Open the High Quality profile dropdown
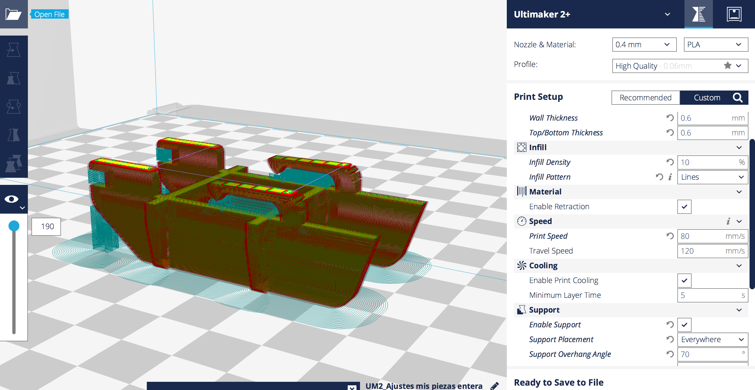This screenshot has width=755, height=390. (680, 66)
